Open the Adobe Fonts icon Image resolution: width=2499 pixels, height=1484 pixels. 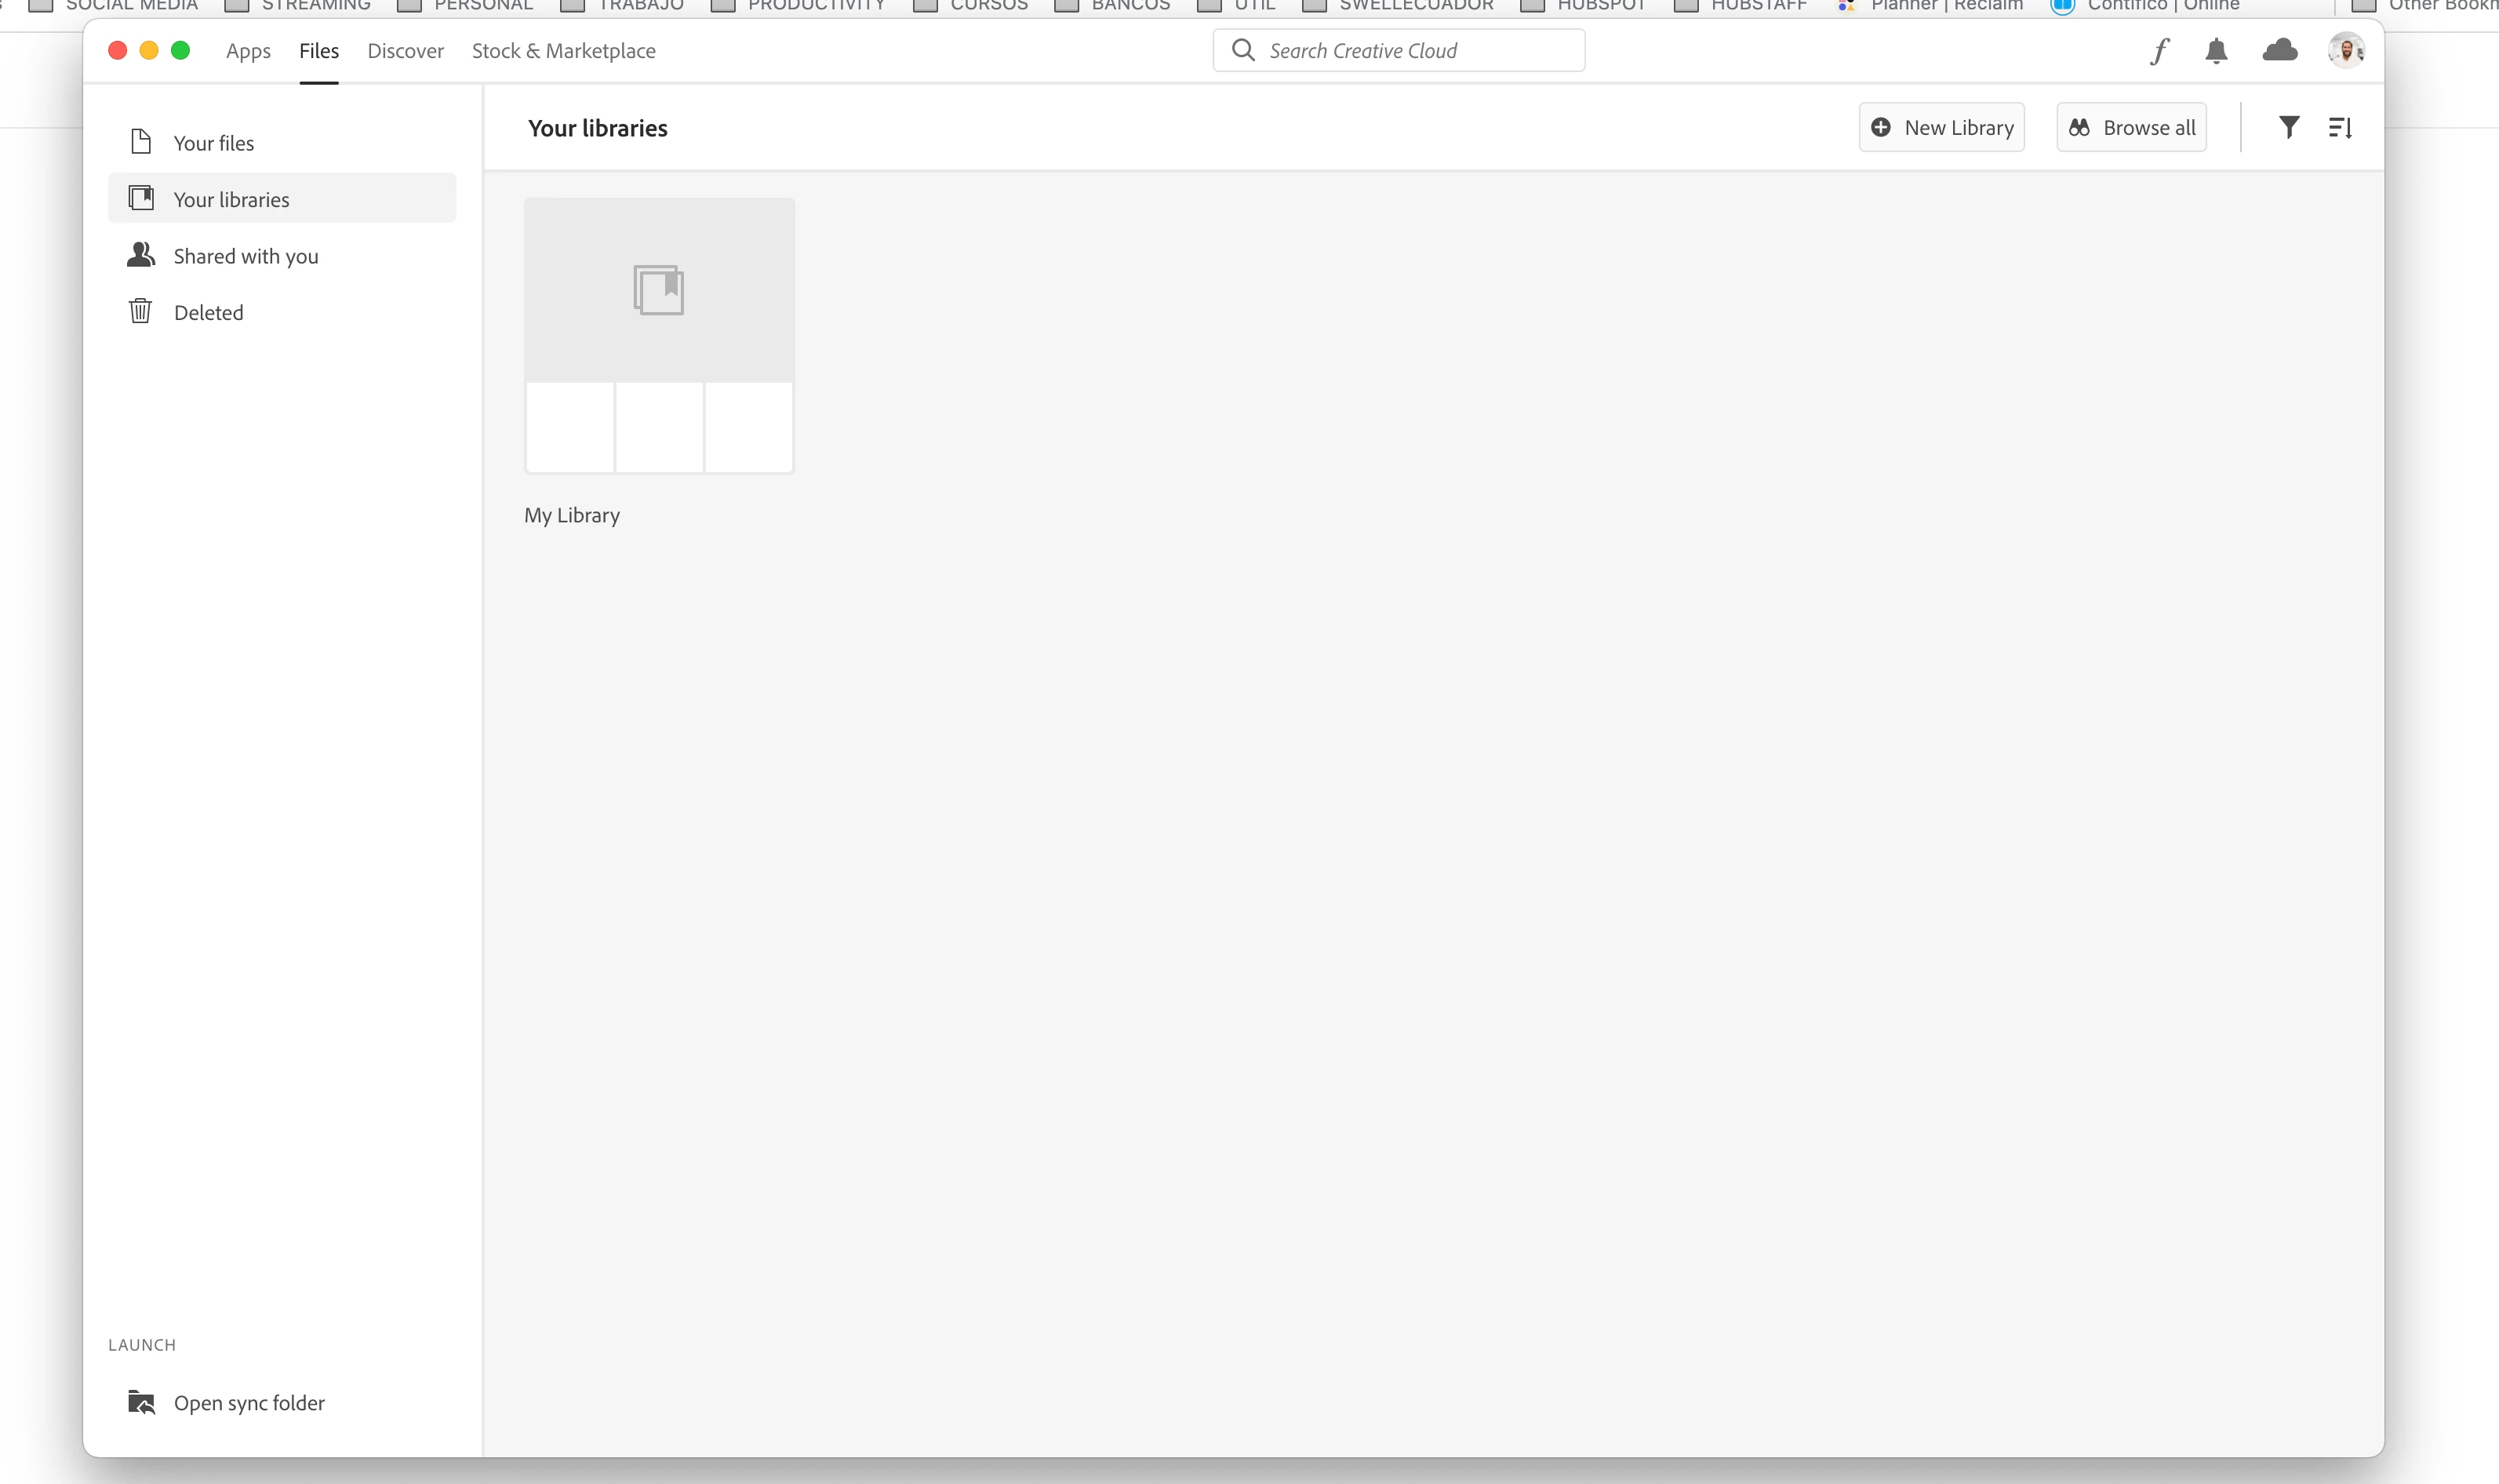2159,51
